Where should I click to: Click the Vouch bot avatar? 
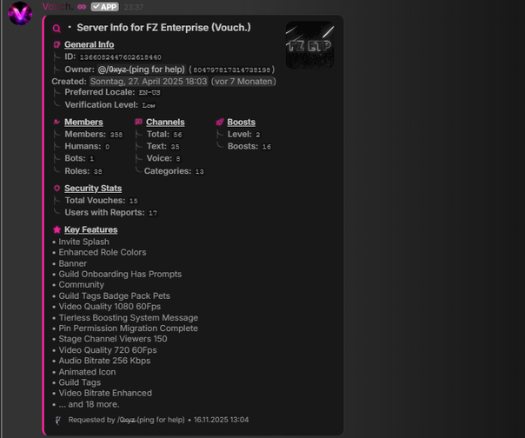[x=19, y=13]
